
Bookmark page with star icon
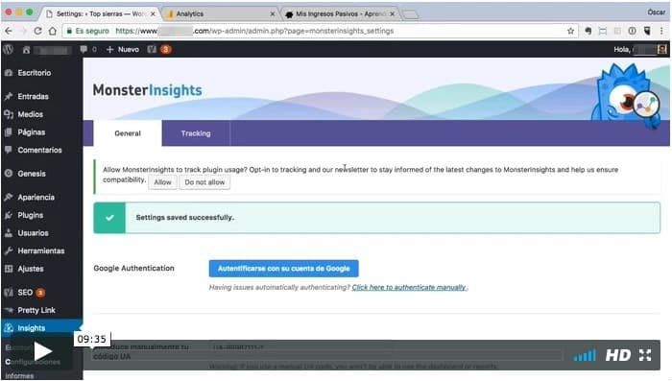click(570, 31)
